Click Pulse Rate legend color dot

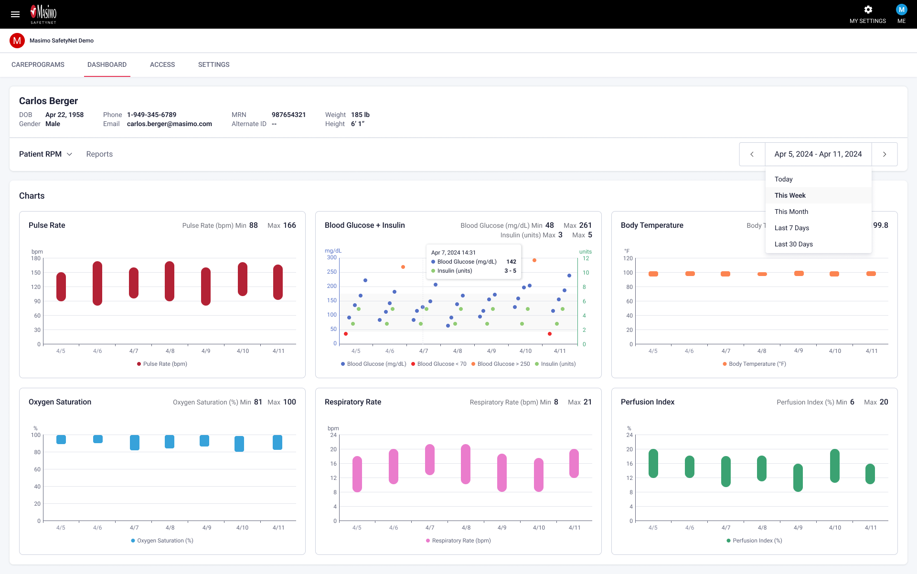pyautogui.click(x=139, y=364)
